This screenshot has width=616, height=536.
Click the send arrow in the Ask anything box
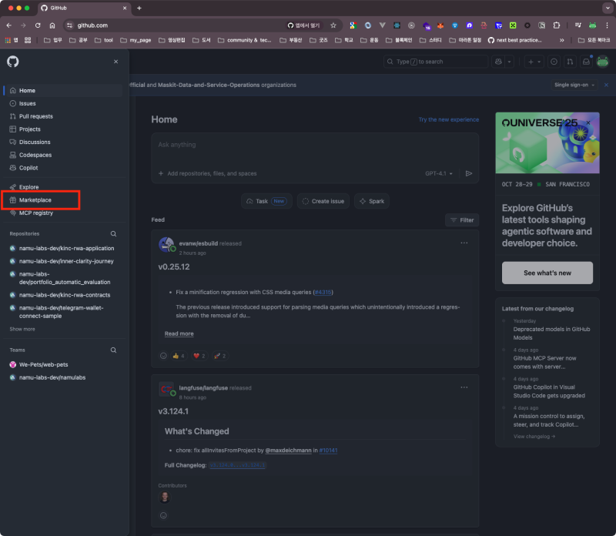(469, 173)
